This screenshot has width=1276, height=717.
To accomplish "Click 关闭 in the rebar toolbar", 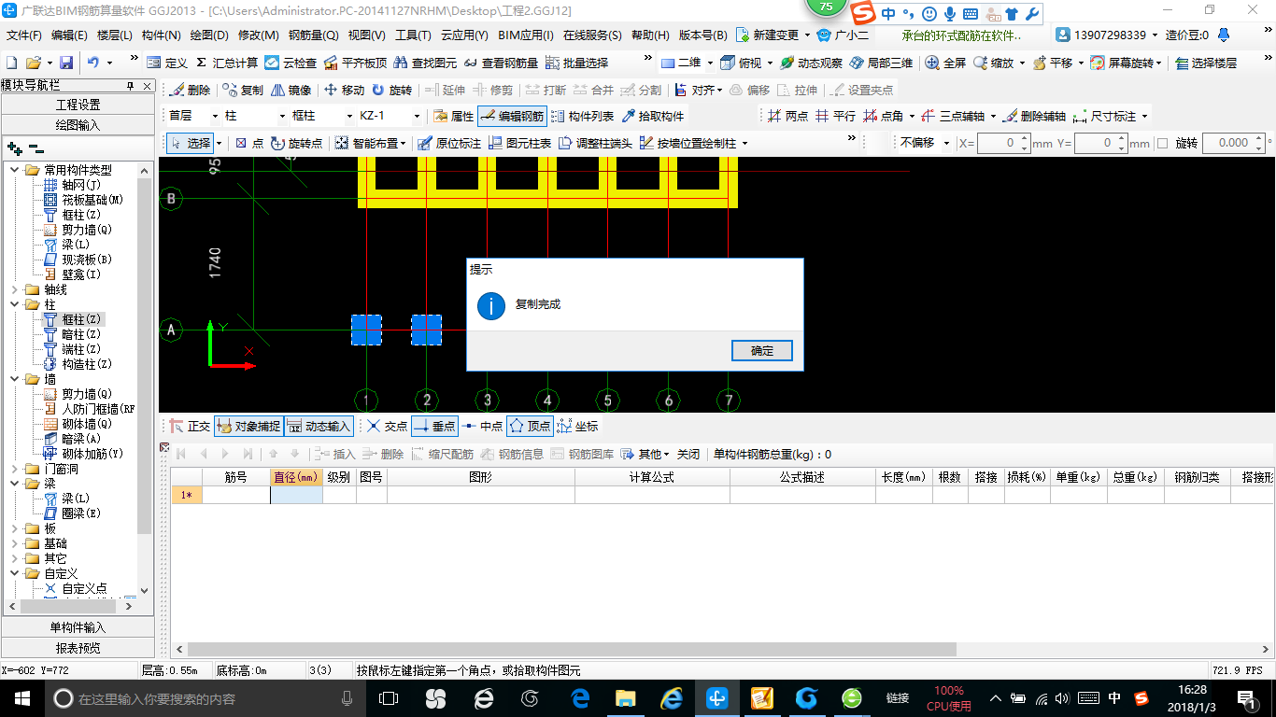I will (688, 454).
